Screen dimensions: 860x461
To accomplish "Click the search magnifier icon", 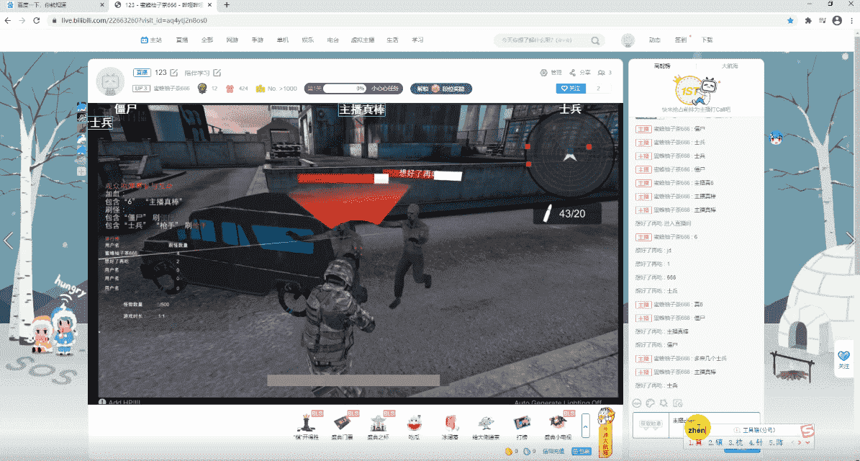I will (595, 40).
